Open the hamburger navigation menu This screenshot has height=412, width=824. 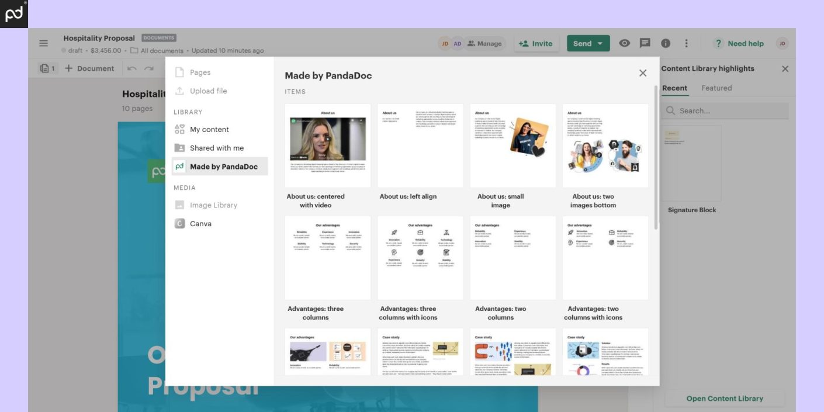click(43, 43)
